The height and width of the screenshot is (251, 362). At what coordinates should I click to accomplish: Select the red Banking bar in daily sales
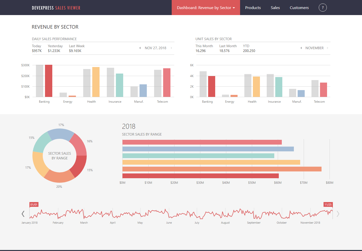49,81
